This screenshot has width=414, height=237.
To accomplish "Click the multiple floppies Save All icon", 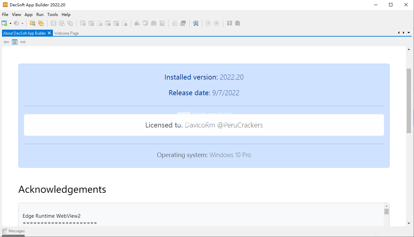I will [x=70, y=23].
